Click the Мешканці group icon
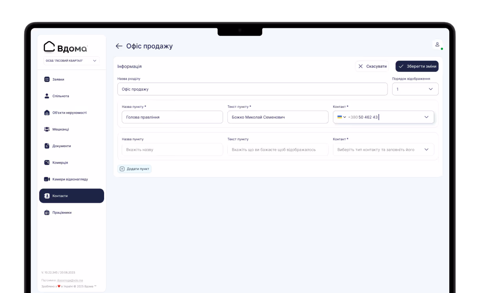 click(47, 129)
